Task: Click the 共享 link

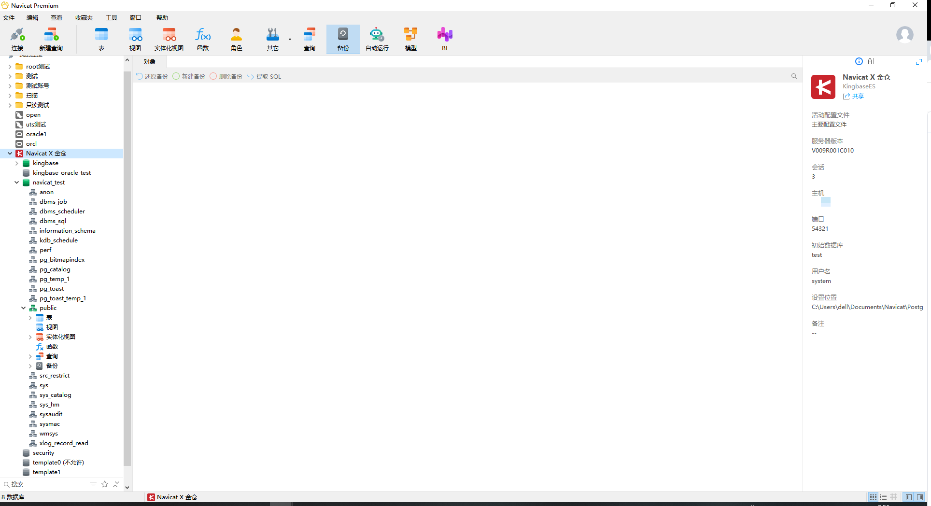Action: [x=854, y=96]
